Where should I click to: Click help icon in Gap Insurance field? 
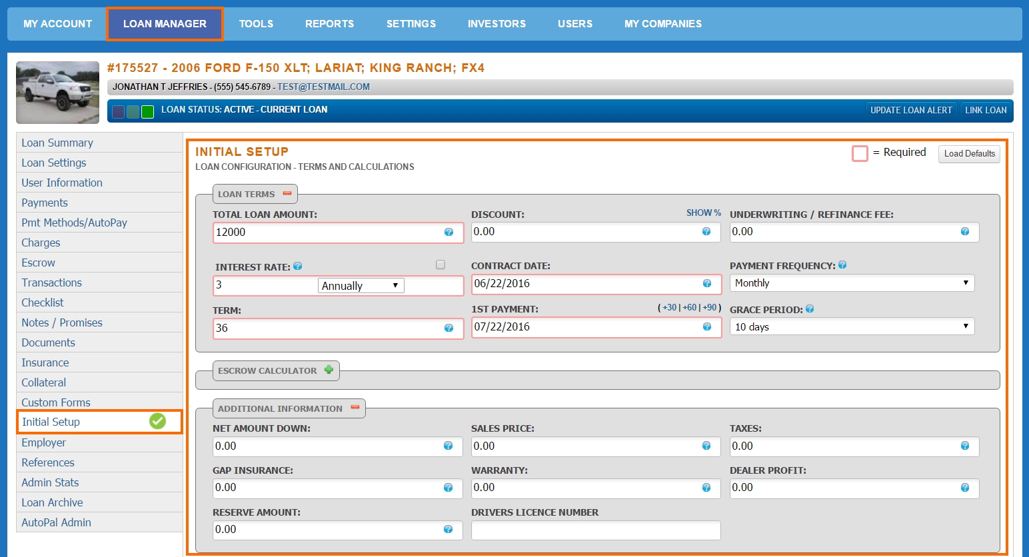point(448,488)
